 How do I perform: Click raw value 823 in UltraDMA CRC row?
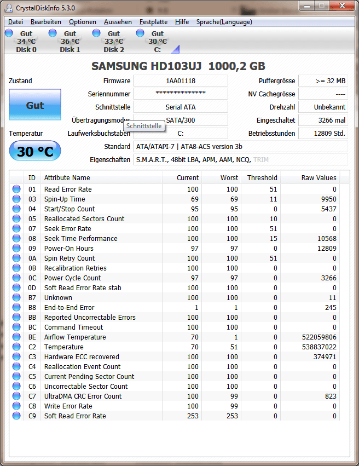(331, 396)
